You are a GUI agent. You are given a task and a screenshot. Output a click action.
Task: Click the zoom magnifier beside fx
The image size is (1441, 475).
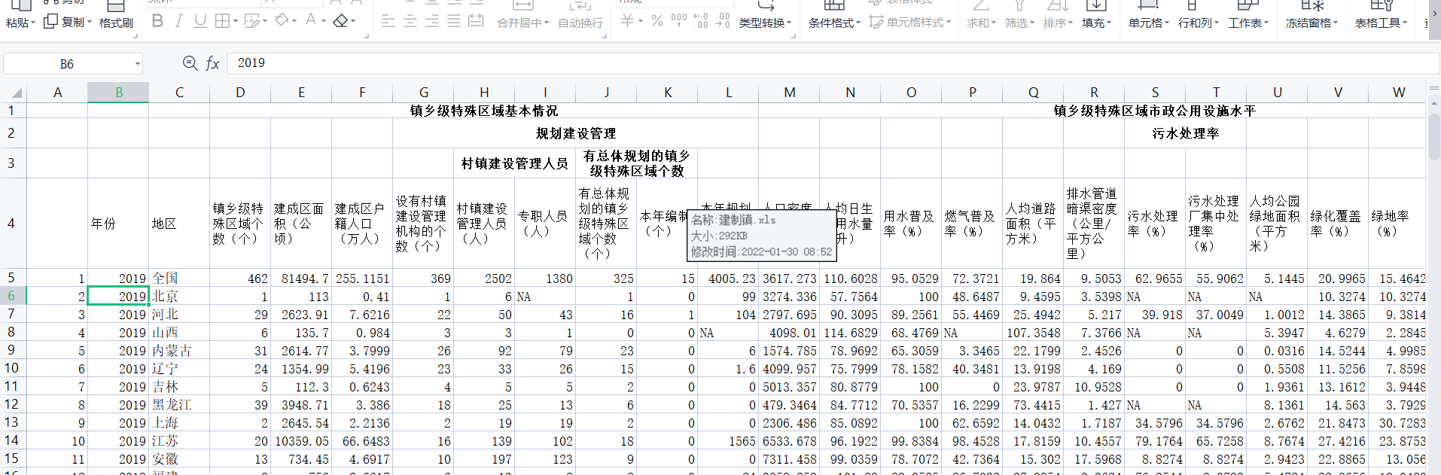click(190, 64)
